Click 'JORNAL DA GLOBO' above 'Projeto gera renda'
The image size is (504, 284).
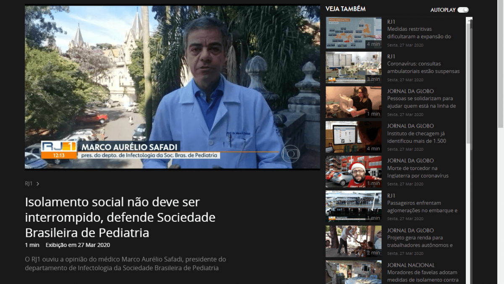410,231
